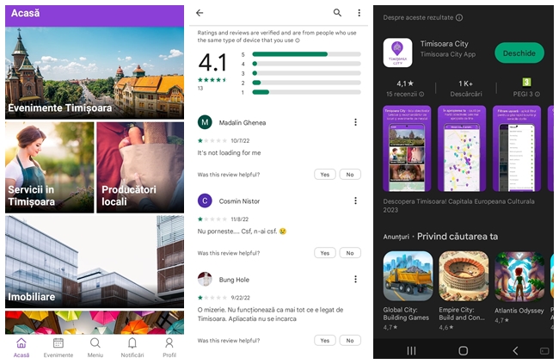The image size is (559, 364).
Task: Mark Cosmin Nistor's review as not helpful
Action: tap(349, 253)
